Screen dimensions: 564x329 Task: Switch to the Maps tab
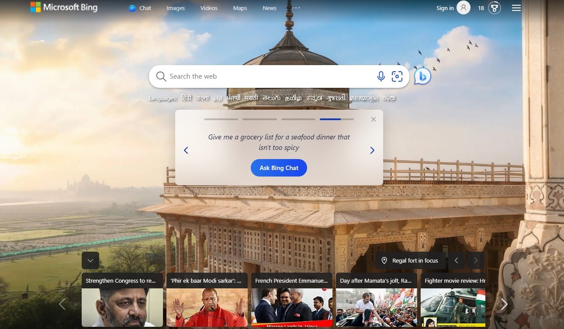pos(240,8)
